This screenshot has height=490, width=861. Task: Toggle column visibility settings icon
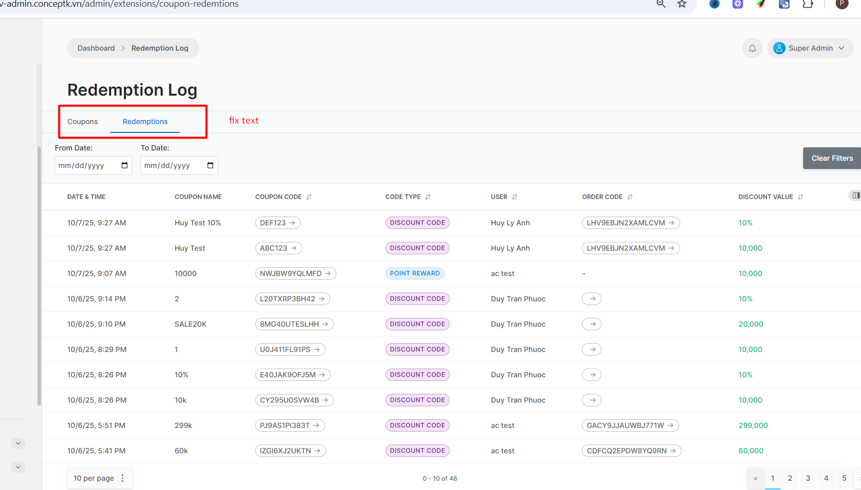(x=855, y=195)
